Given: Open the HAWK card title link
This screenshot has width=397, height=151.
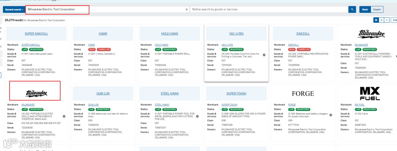Looking at the screenshot, I should point(103,34).
